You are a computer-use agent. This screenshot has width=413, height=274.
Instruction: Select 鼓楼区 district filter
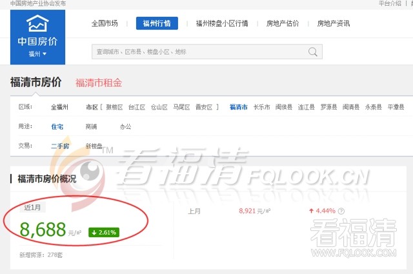(x=114, y=107)
